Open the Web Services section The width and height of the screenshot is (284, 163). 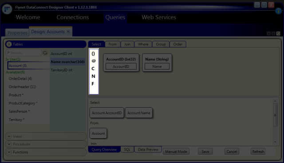point(159,17)
